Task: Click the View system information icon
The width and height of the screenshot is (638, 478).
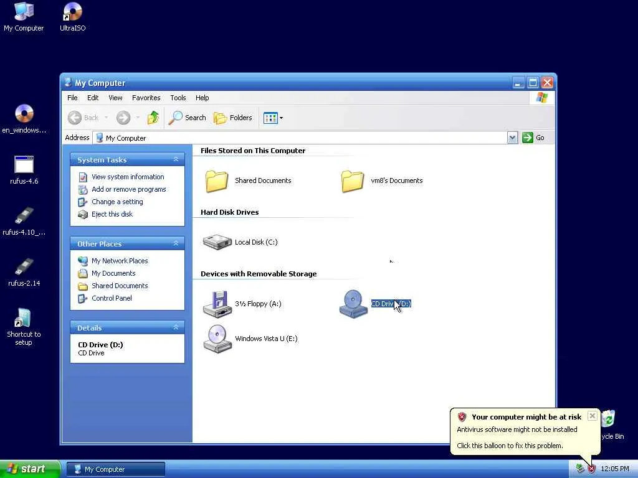Action: coord(83,177)
